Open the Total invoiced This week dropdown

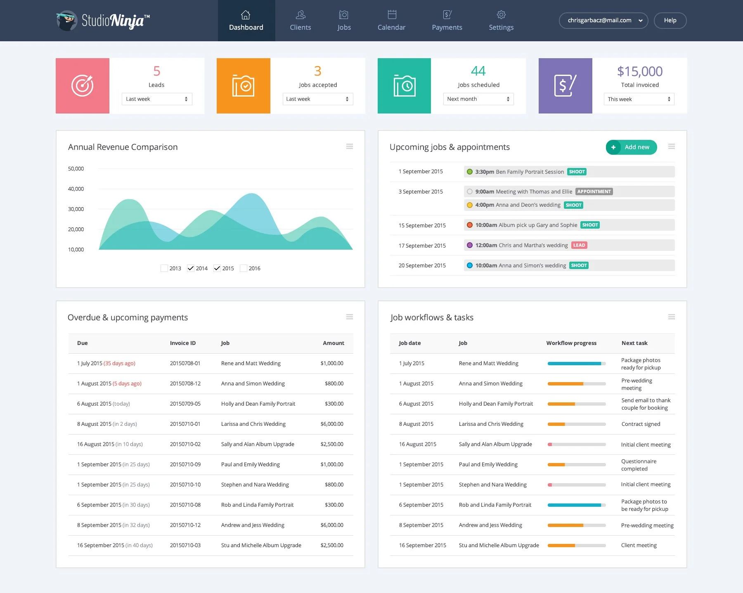[639, 99]
